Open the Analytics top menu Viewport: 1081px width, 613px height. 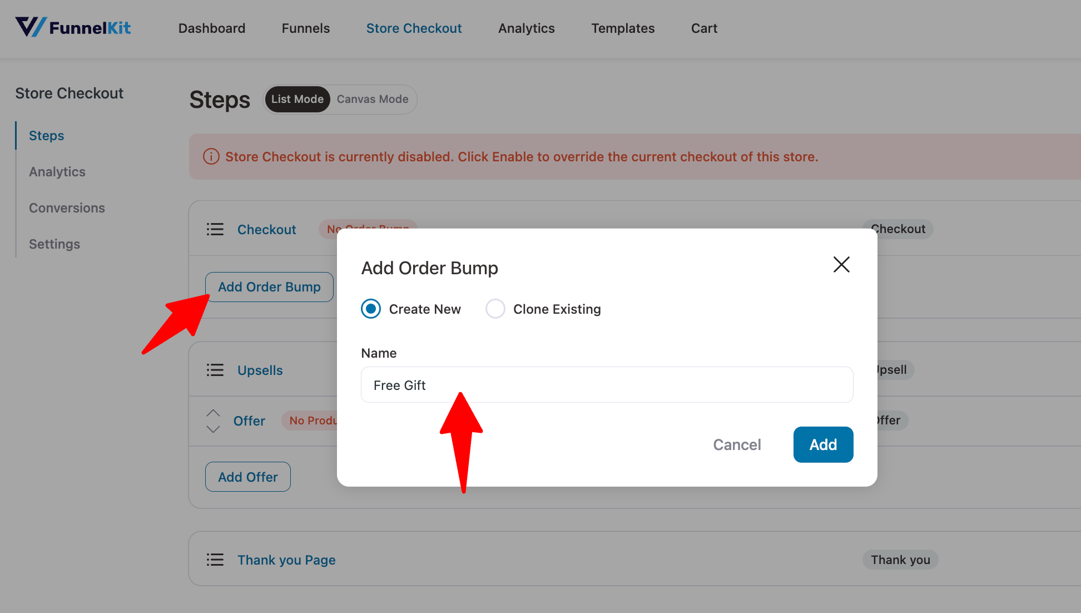pyautogui.click(x=527, y=28)
